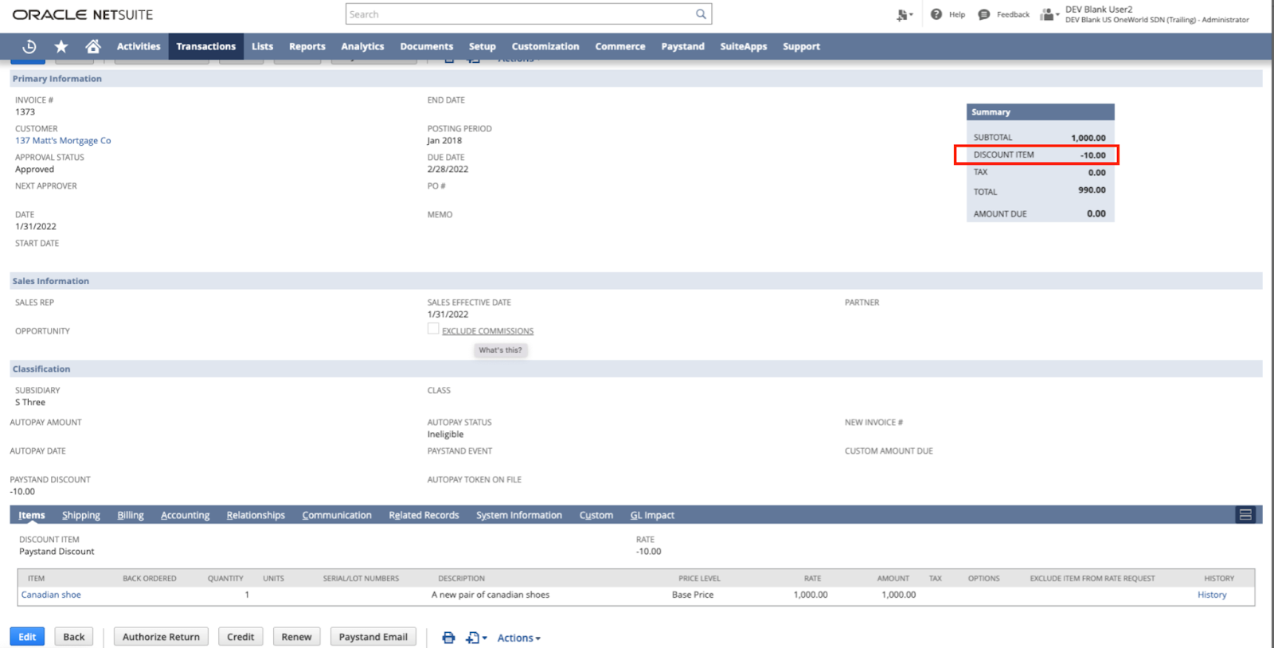Open the Shortcuts star icon
This screenshot has height=648, width=1274.
(x=61, y=46)
